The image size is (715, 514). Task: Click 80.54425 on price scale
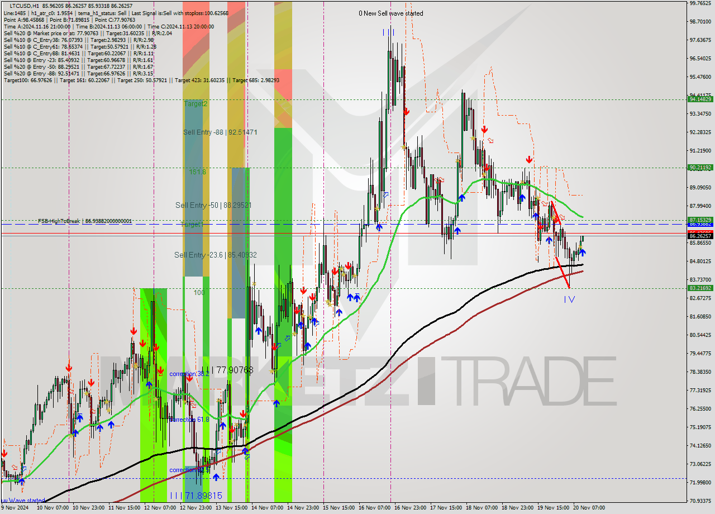[700, 335]
